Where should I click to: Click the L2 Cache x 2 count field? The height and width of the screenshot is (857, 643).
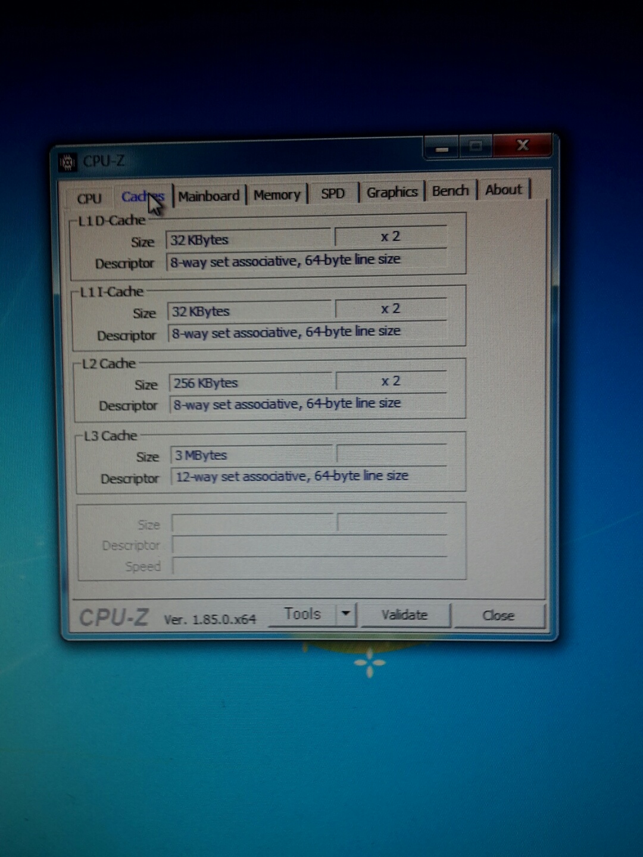[x=391, y=381]
